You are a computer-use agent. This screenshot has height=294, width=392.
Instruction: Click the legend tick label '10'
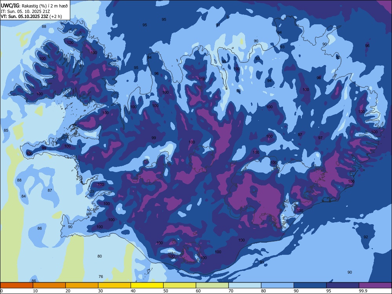click(x=35, y=291)
